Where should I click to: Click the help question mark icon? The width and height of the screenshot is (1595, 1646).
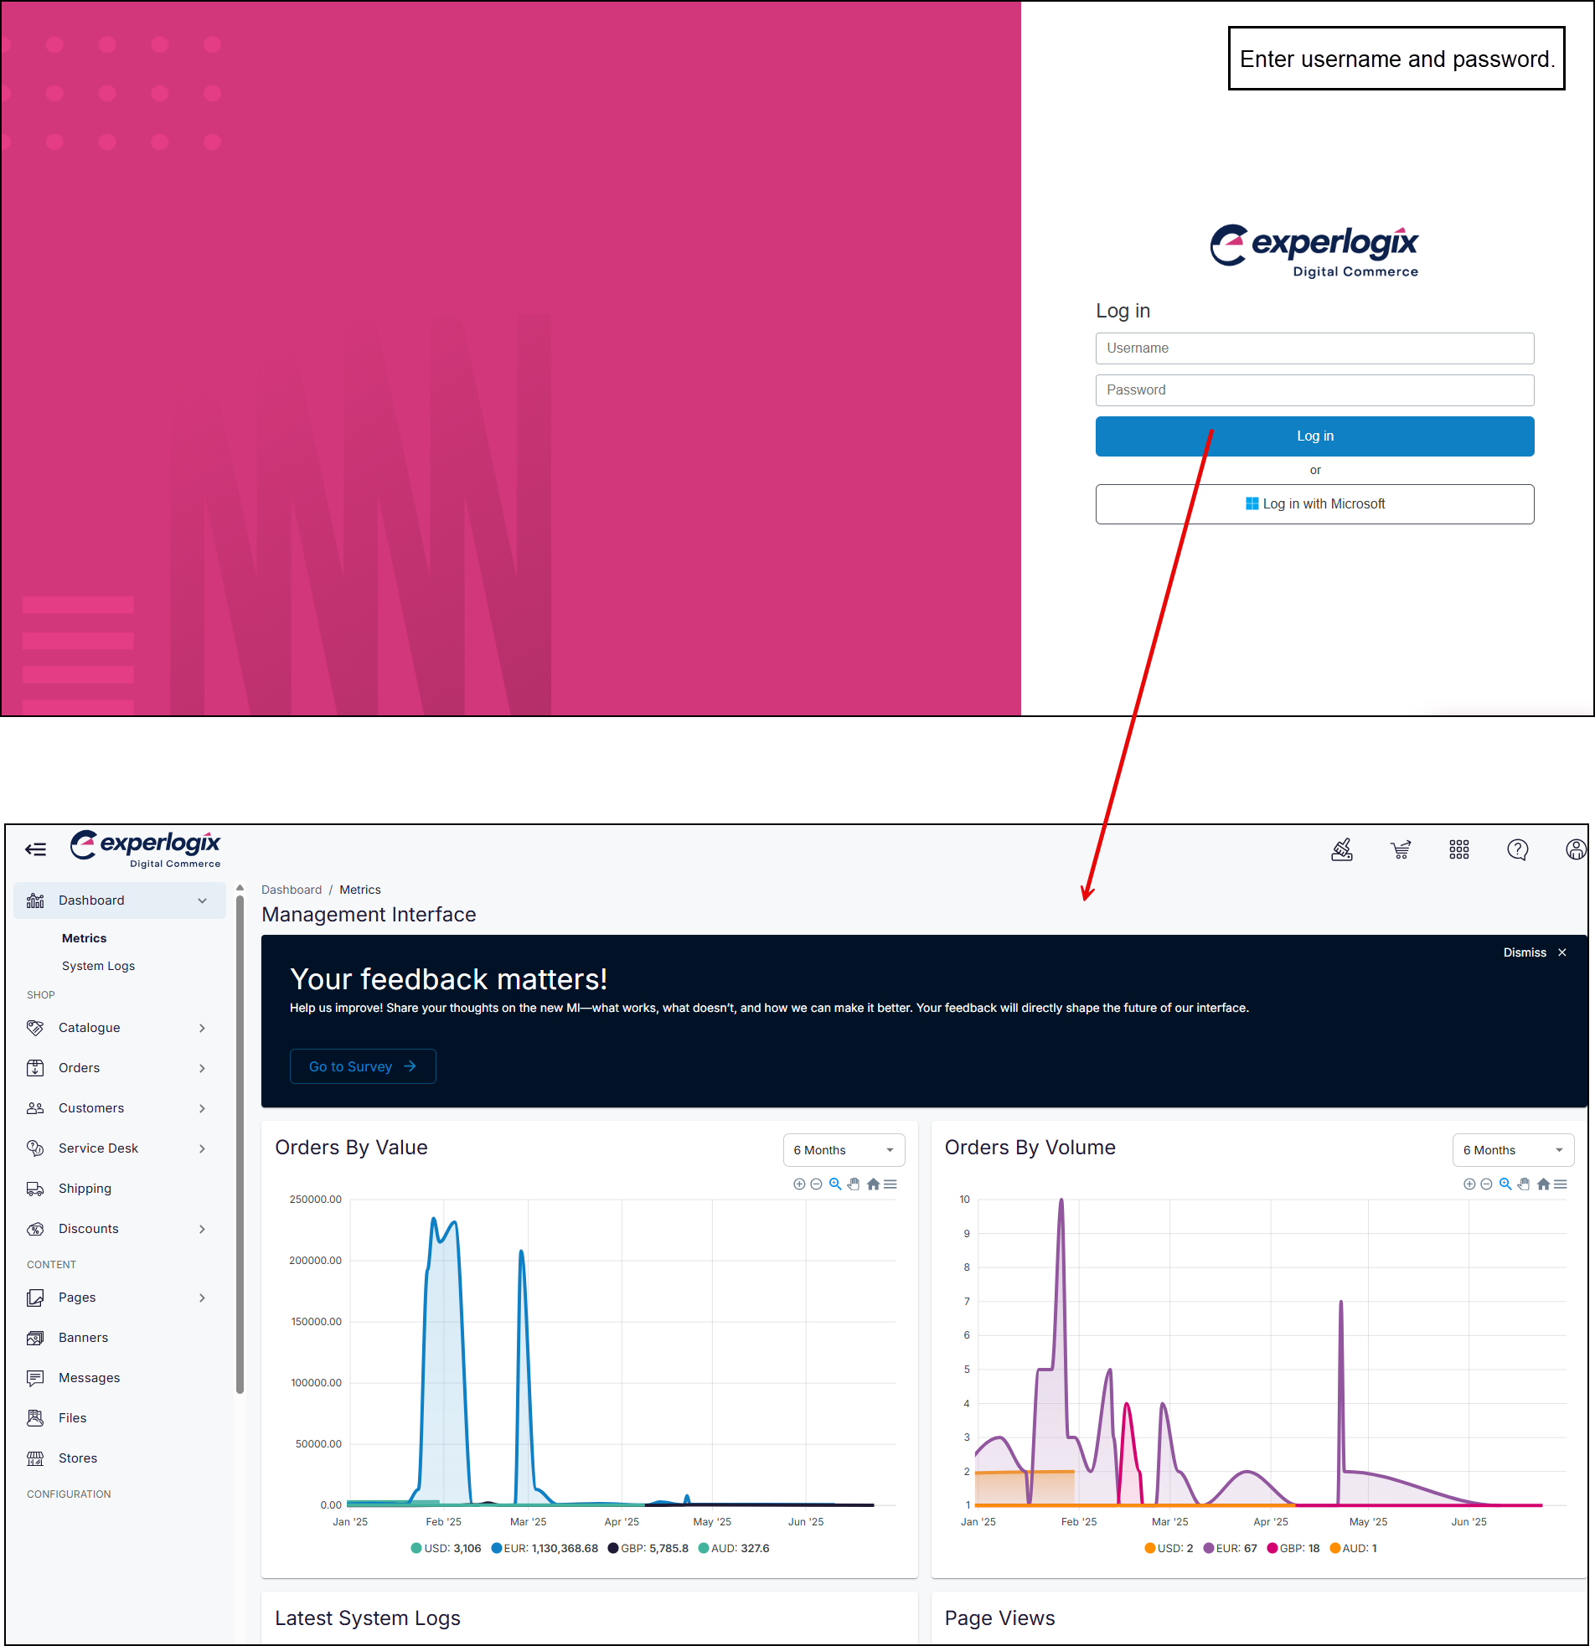click(x=1517, y=850)
